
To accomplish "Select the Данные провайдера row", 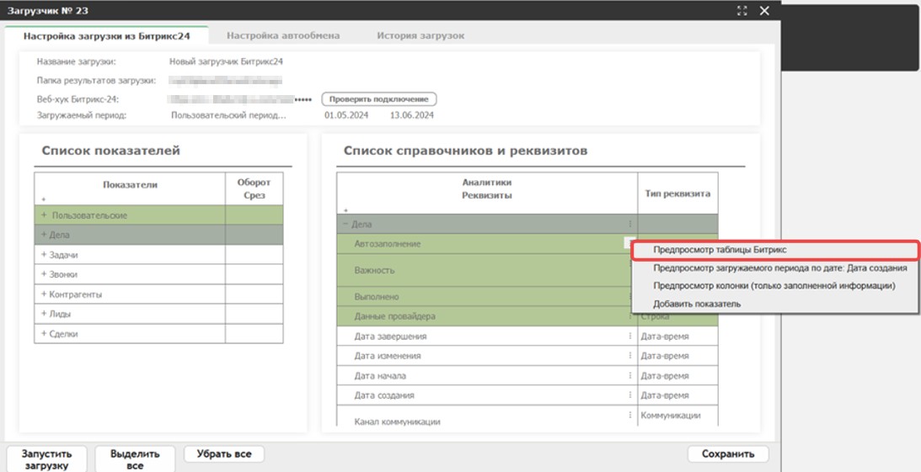I will [487, 316].
